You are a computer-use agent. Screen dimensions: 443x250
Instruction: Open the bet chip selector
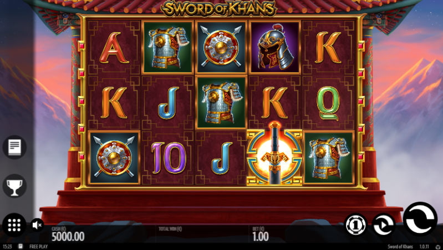click(356, 225)
